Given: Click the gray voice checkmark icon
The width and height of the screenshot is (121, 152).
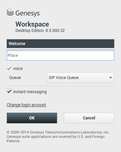Looking at the screenshot, I should (x=9, y=68).
